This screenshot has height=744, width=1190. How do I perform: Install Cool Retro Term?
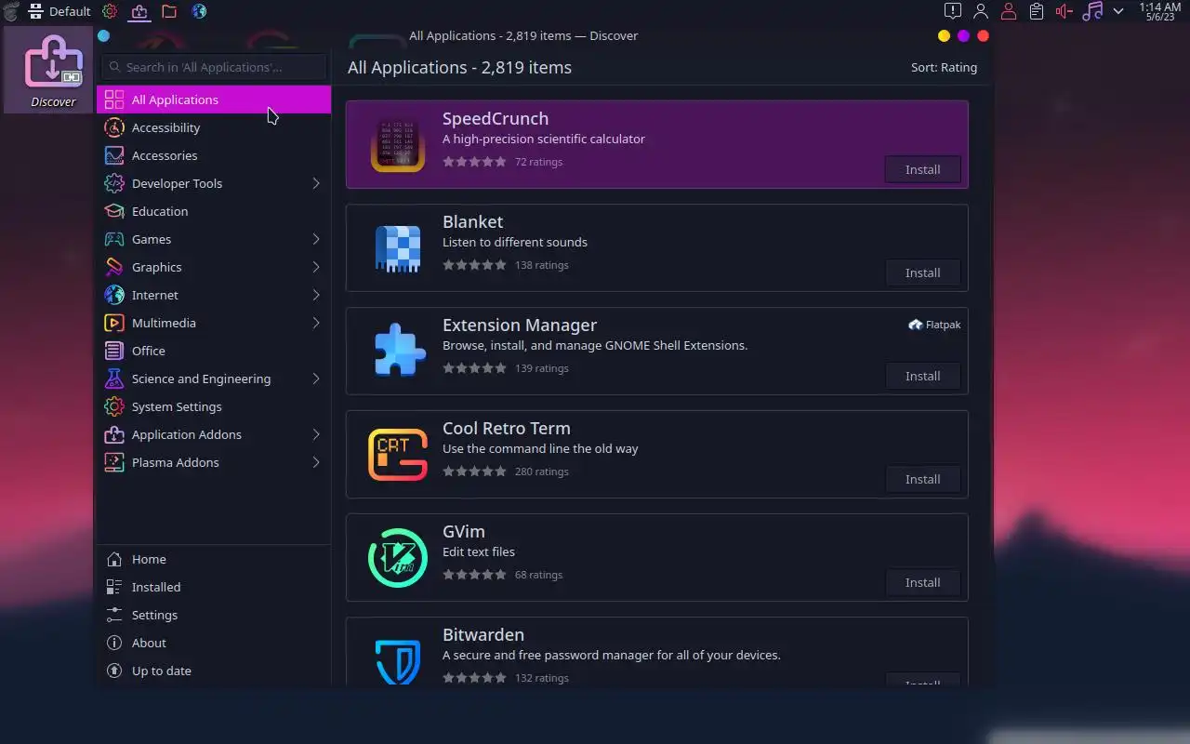pos(922,479)
